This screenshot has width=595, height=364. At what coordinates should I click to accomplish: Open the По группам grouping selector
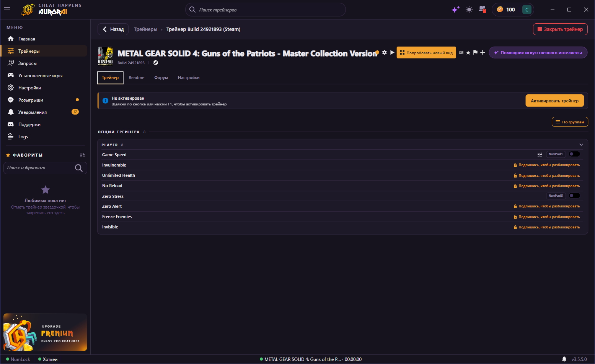[x=570, y=122]
